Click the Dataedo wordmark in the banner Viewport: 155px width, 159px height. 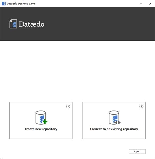pyautogui.click(x=32, y=24)
